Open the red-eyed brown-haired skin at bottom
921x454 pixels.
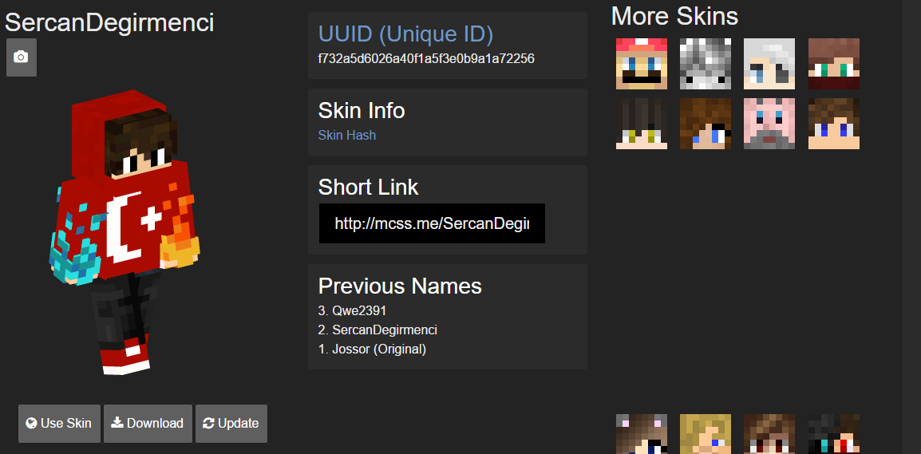[769, 434]
